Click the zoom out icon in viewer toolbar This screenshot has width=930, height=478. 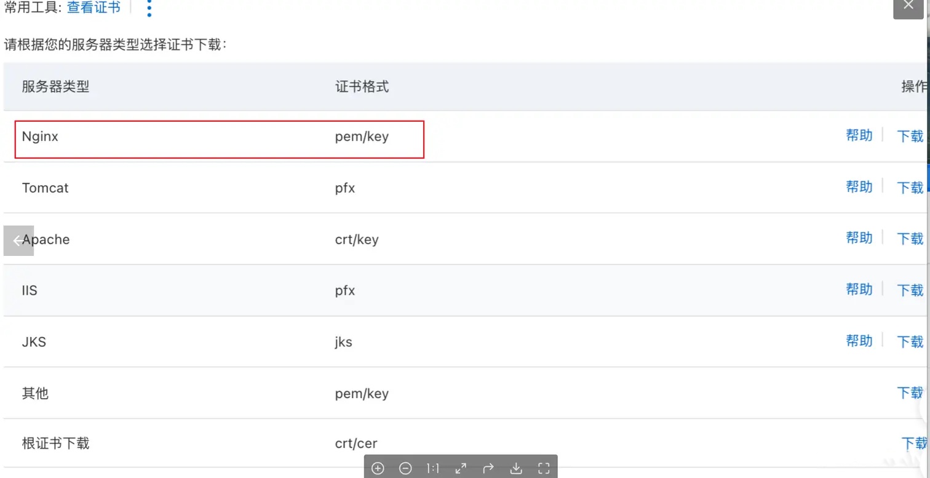point(405,468)
